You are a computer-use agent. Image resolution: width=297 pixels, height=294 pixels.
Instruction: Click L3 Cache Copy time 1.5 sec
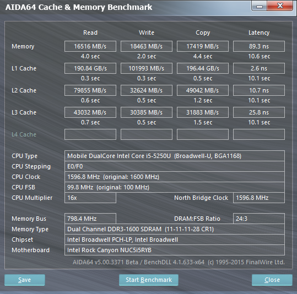click(203, 122)
